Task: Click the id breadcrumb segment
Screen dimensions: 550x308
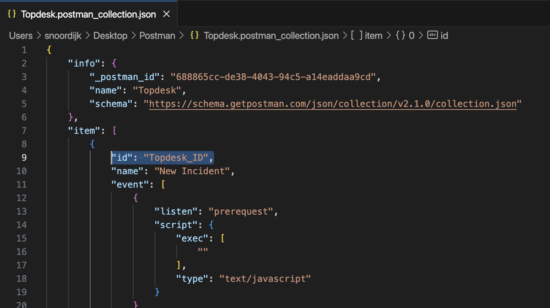Action: click(444, 36)
